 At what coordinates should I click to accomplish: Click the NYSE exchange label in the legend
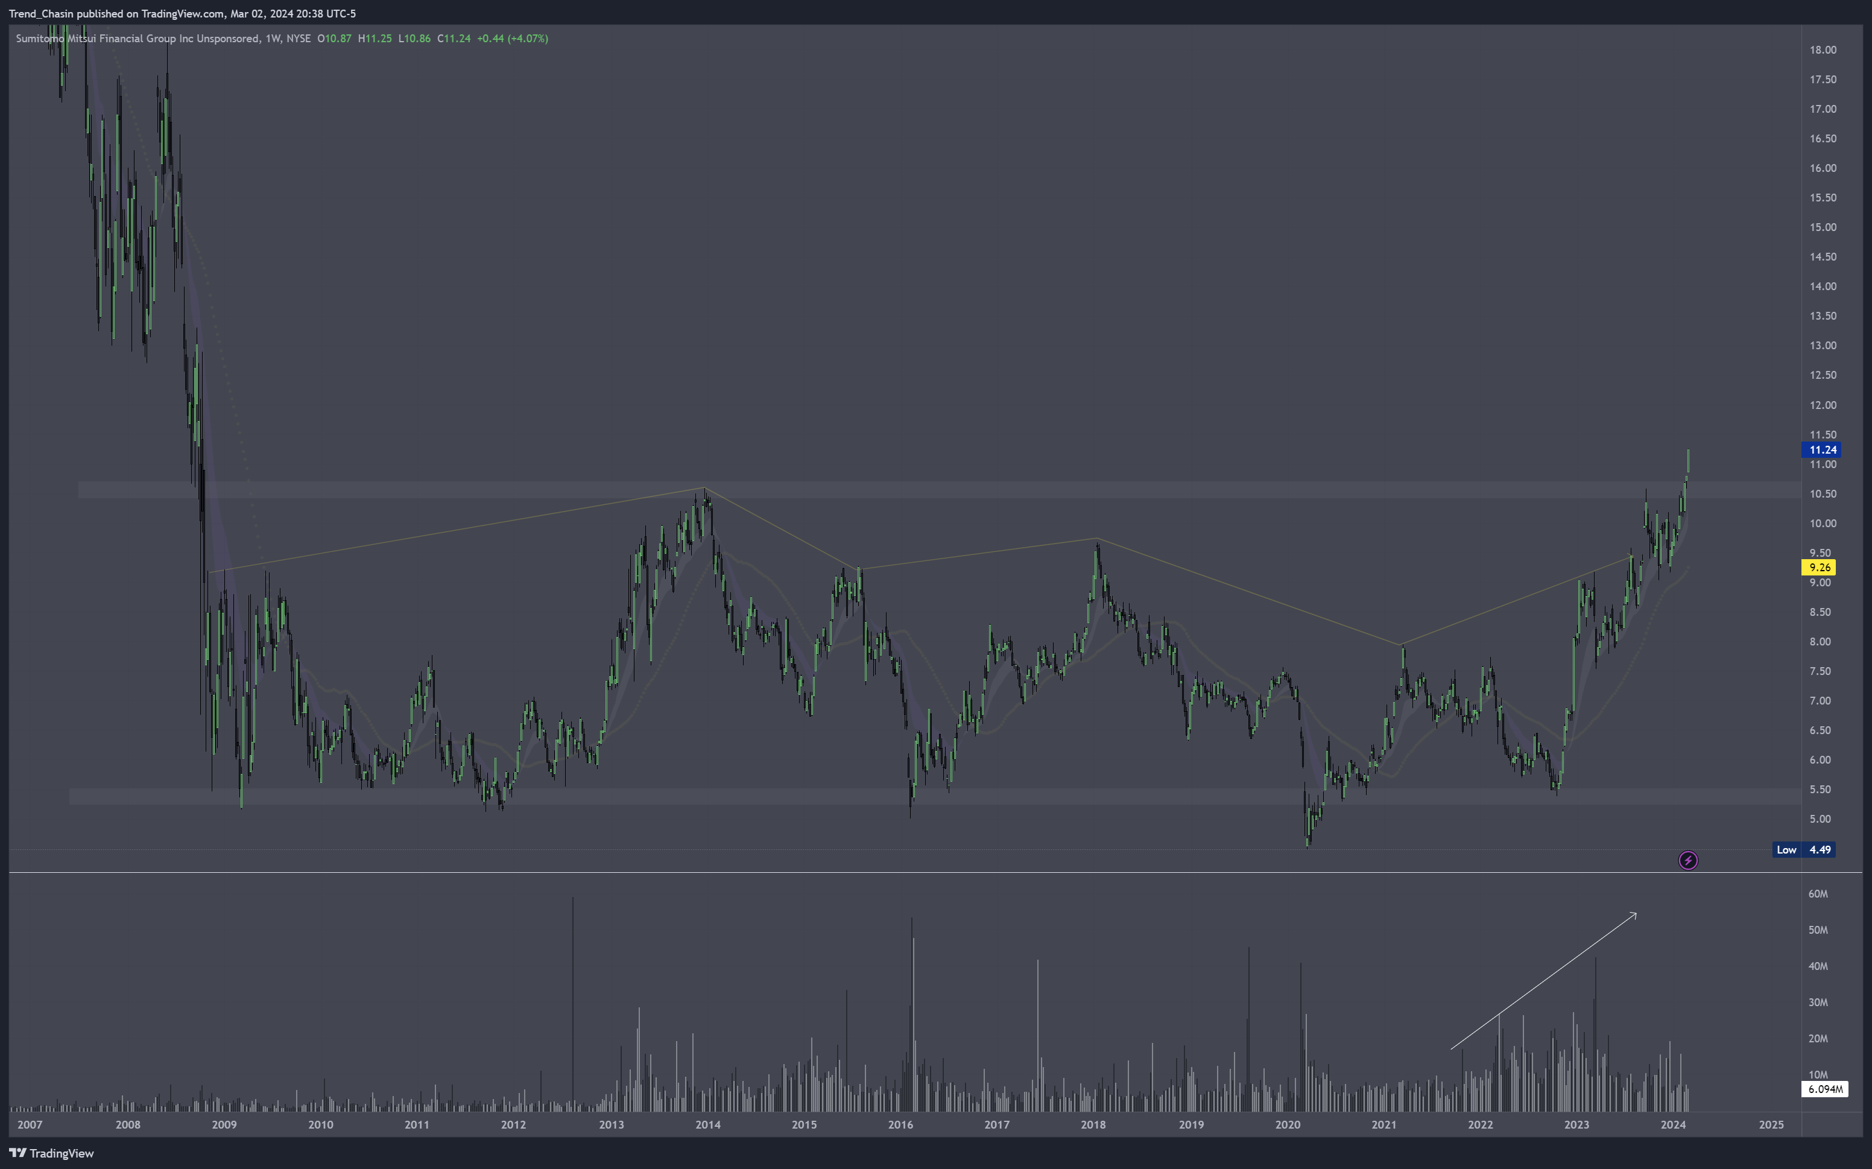[x=299, y=38]
